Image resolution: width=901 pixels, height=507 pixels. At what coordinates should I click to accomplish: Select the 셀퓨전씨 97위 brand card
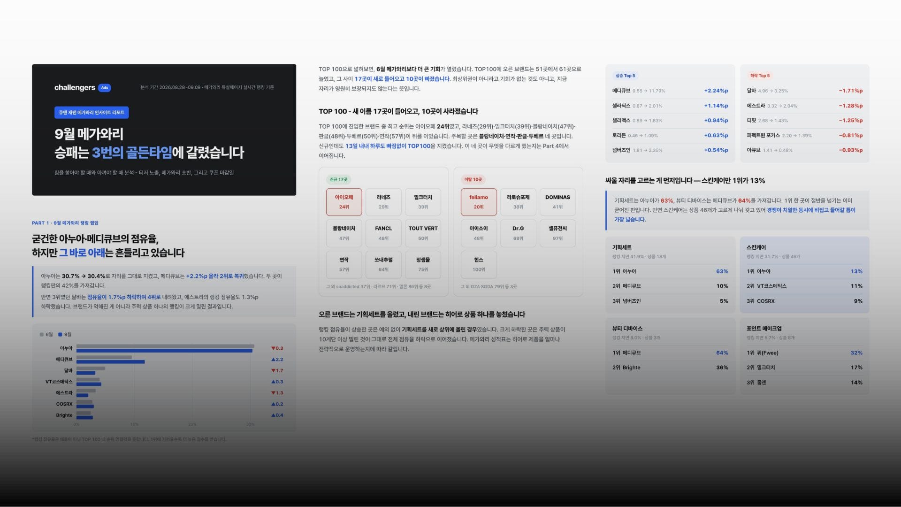pos(557,233)
